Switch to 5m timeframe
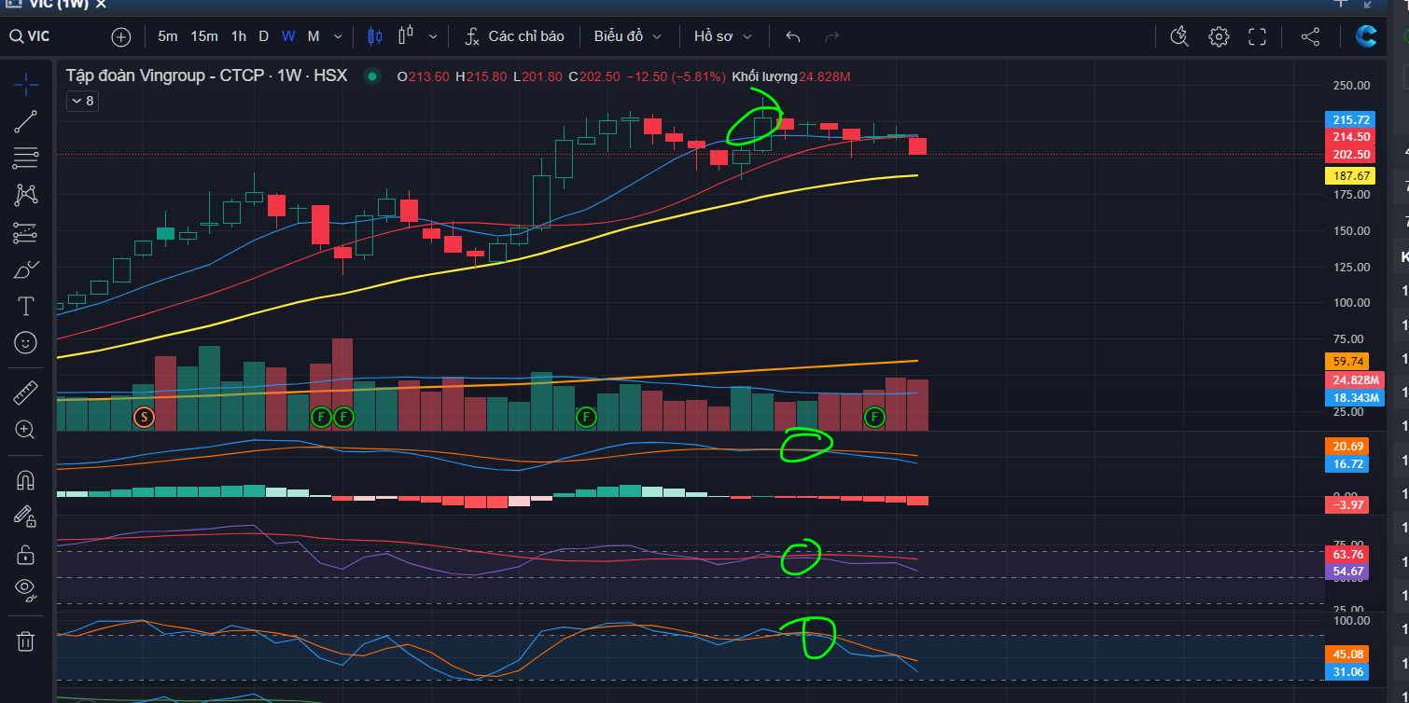This screenshot has width=1409, height=703. pos(168,37)
